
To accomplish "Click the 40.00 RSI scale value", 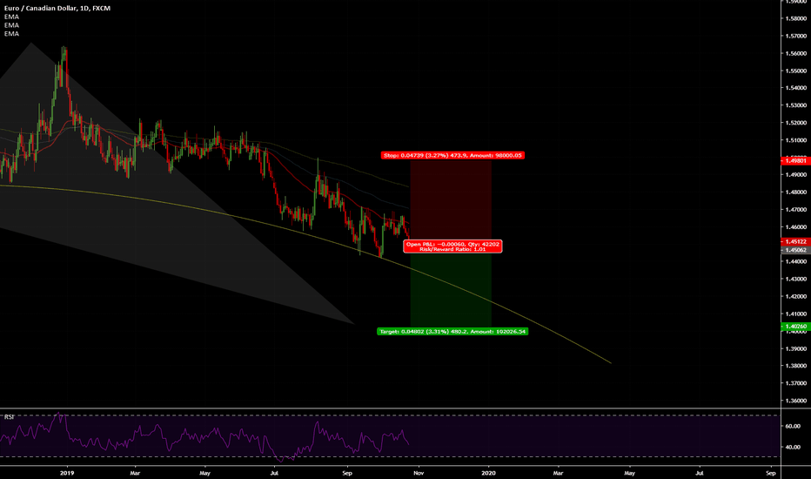I will (x=793, y=448).
